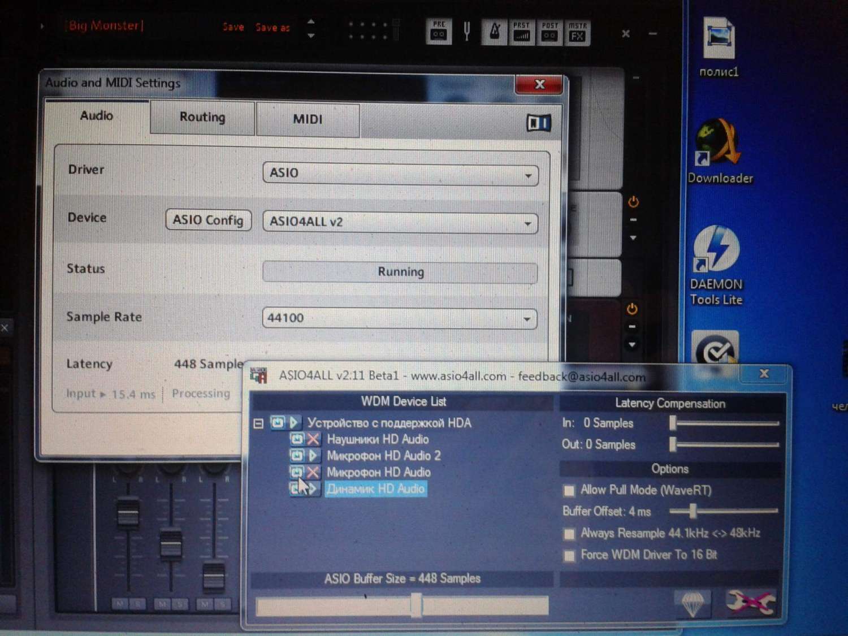
Task: Toggle the power button for Устройство с поддержкой HDA
Action: pyautogui.click(x=278, y=422)
